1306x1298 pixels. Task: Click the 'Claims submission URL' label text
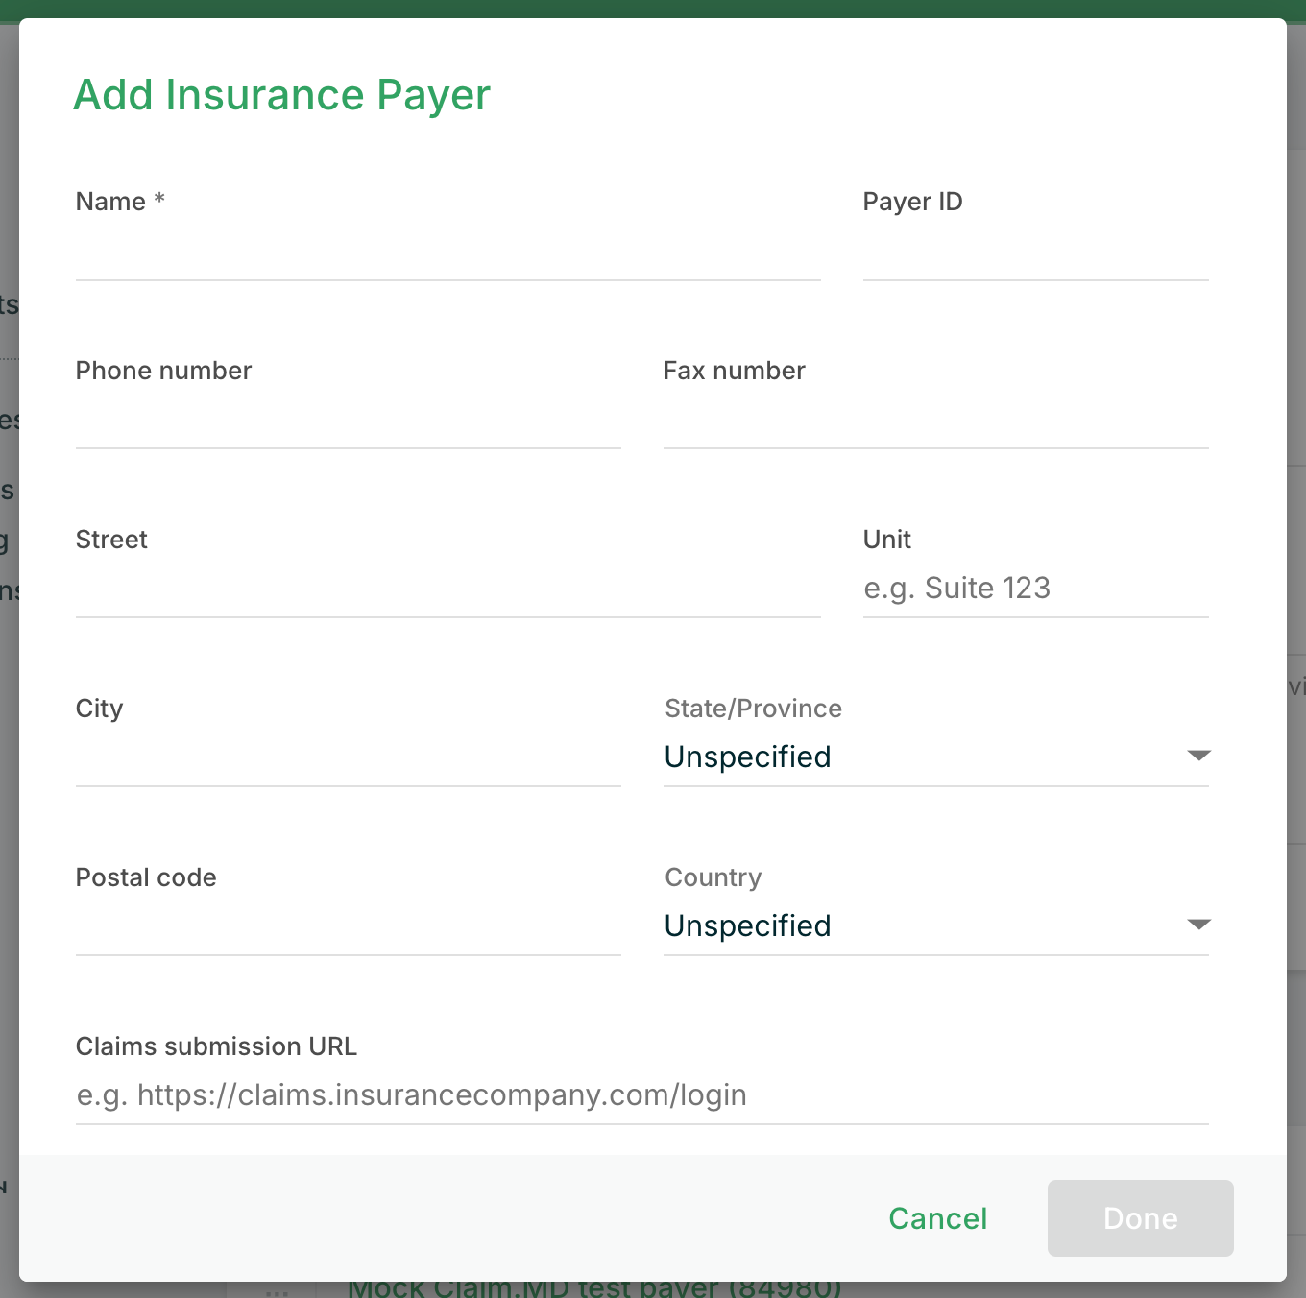[216, 1046]
